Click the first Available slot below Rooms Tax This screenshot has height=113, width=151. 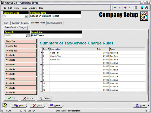tap(21, 55)
